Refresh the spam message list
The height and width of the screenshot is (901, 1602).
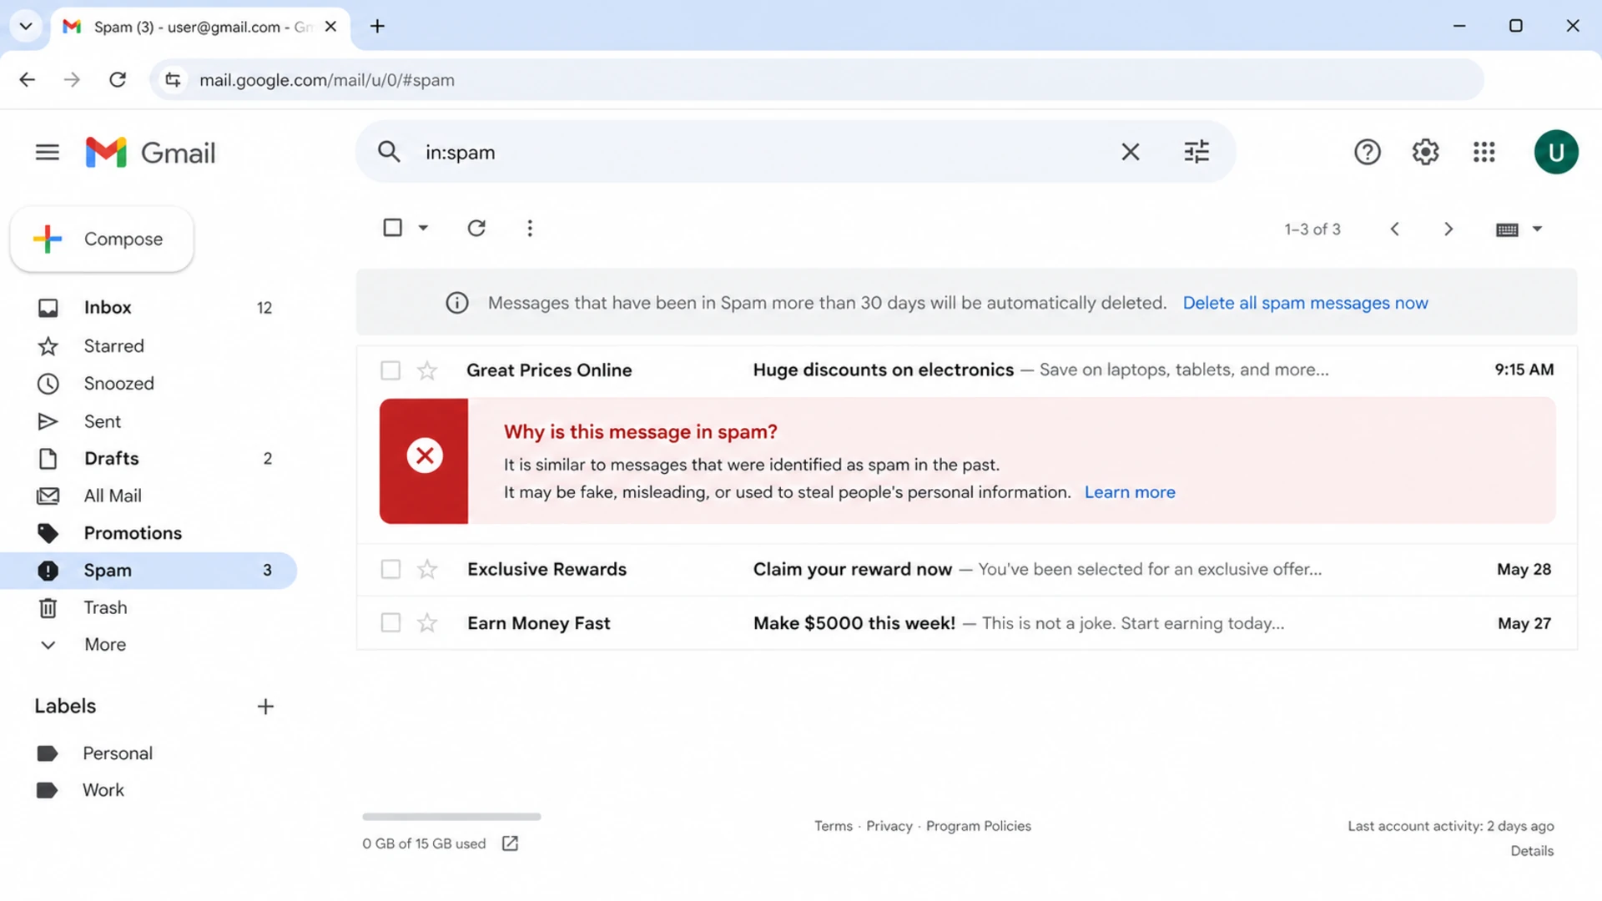point(476,228)
